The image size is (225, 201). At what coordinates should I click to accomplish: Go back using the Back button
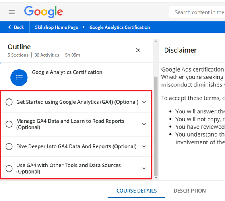(16, 27)
